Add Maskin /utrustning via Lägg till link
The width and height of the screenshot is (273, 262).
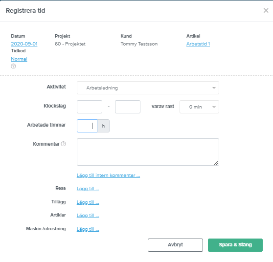pos(88,229)
